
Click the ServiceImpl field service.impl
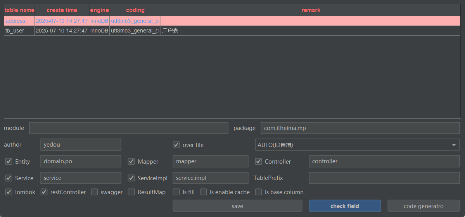point(211,178)
